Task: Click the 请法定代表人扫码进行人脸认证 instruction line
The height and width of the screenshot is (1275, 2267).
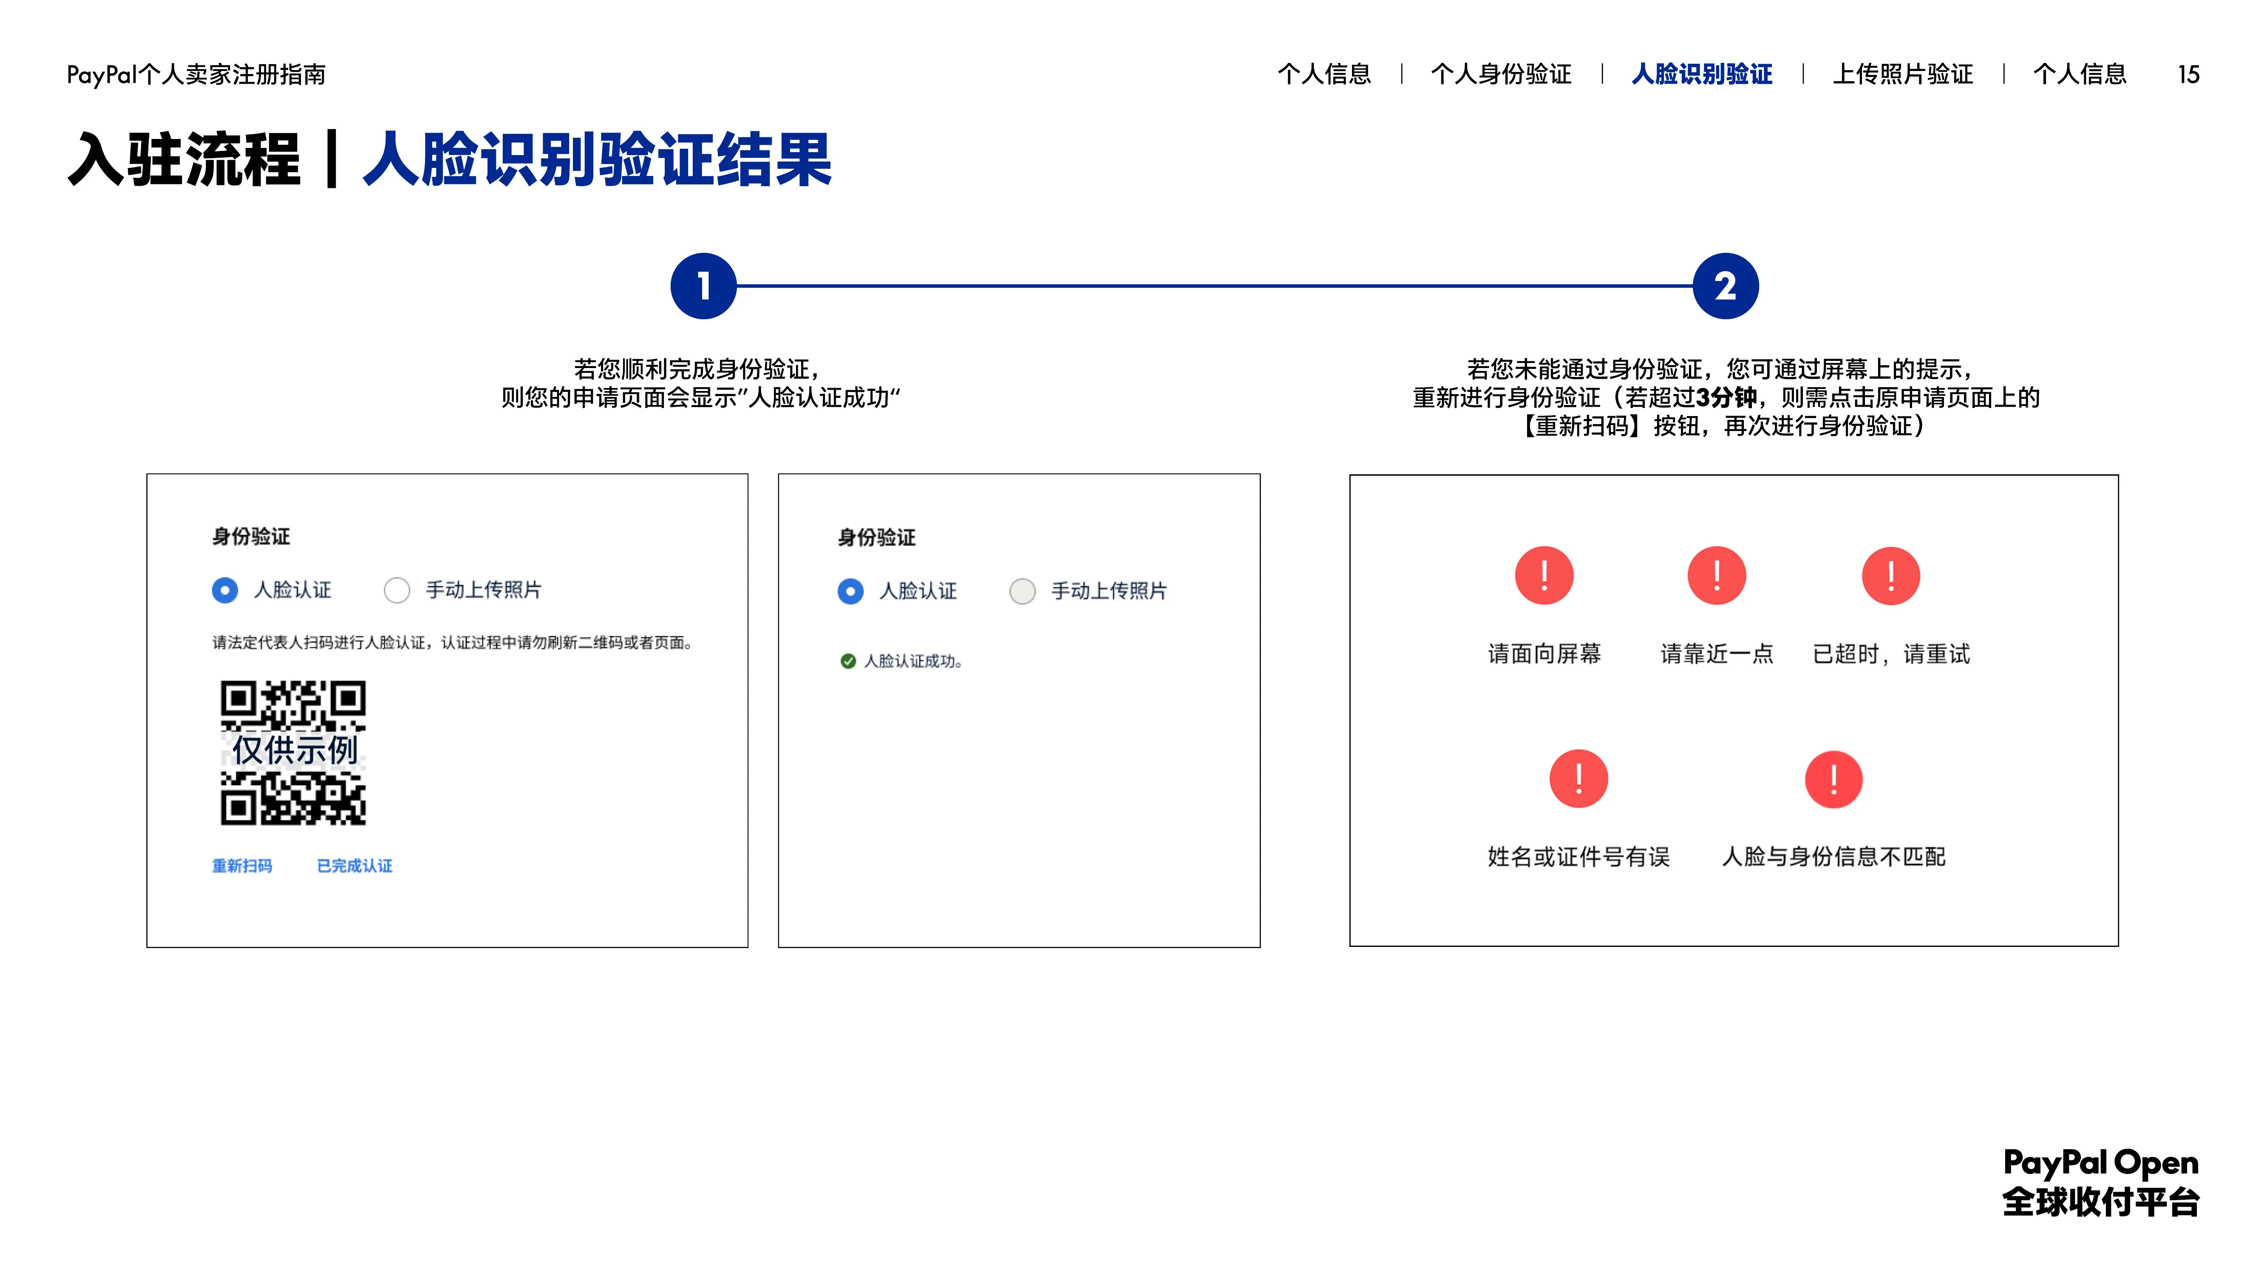Action: [x=452, y=642]
